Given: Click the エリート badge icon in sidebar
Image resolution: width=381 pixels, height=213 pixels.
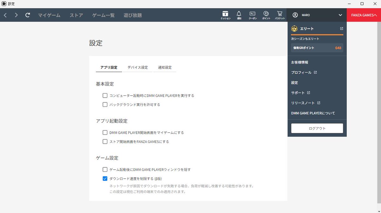Looking at the screenshot, I should 294,28.
